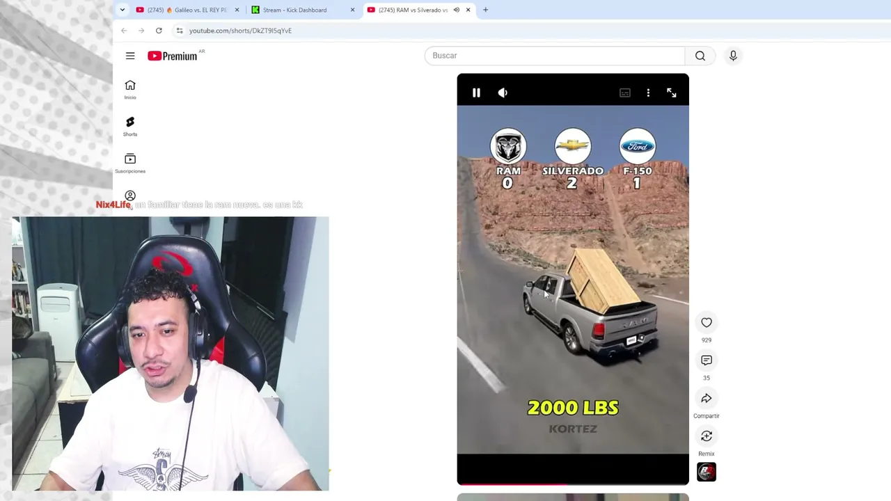The height and width of the screenshot is (501, 891).
Task: Mute the RAM vs Silverado tab audio
Action: (x=456, y=10)
